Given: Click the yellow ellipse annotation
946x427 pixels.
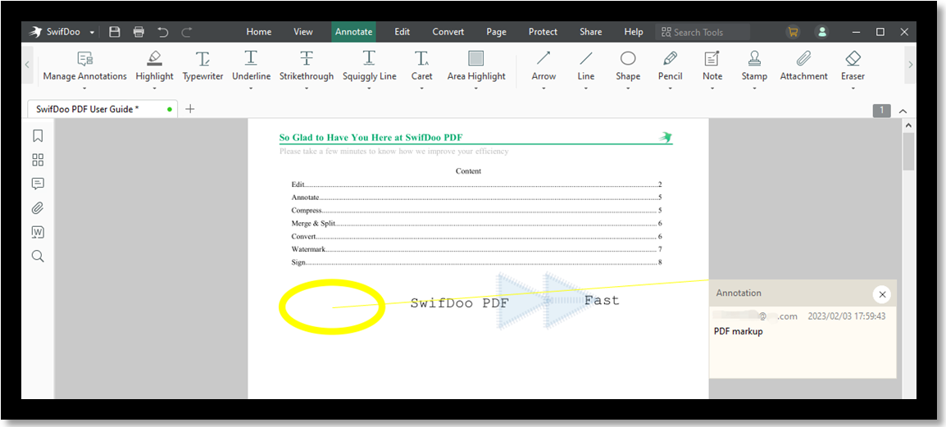Looking at the screenshot, I should [331, 307].
